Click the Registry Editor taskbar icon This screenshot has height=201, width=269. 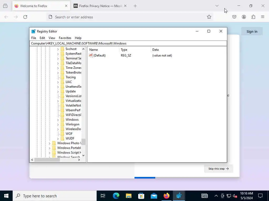coord(179,196)
